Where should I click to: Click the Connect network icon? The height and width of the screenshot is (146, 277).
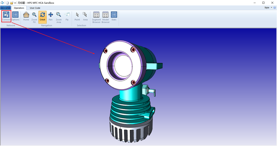coord(7,16)
